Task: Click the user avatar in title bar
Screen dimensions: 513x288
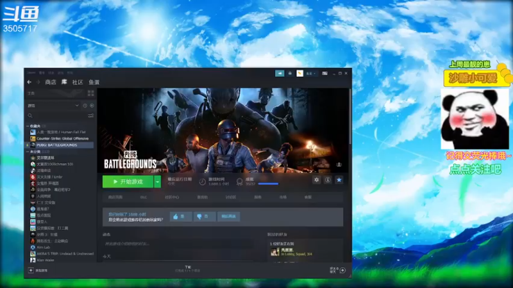Action: tap(299, 73)
